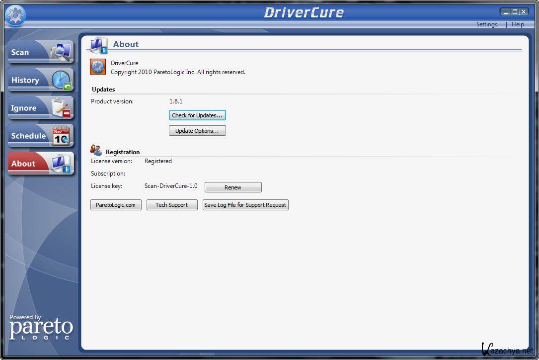Open Schedule via the calendar icon
The height and width of the screenshot is (360, 539).
(x=62, y=135)
